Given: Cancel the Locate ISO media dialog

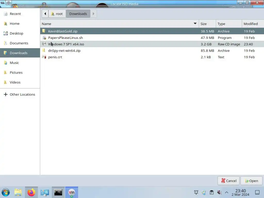Looking at the screenshot, I should [228, 181].
